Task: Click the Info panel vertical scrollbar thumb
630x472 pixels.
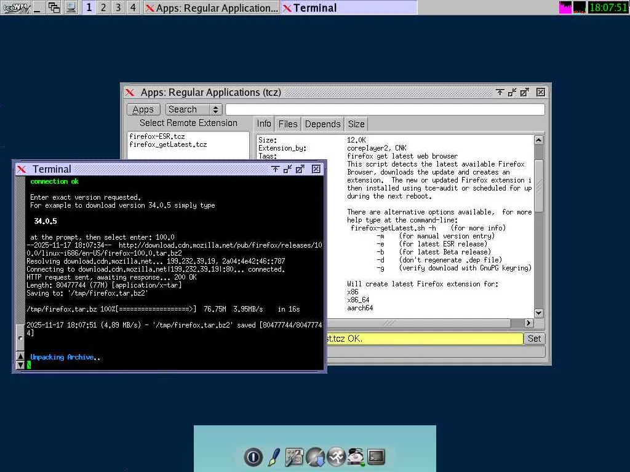Action: tap(539, 186)
